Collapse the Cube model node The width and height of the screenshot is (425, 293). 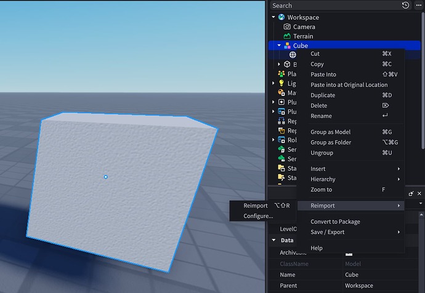tap(279, 46)
